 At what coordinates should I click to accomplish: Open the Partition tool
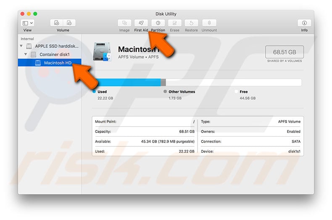coord(158,23)
